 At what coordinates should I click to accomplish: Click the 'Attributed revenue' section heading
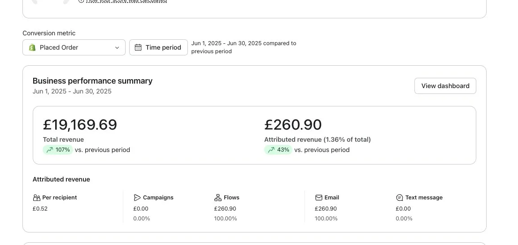click(x=61, y=179)
